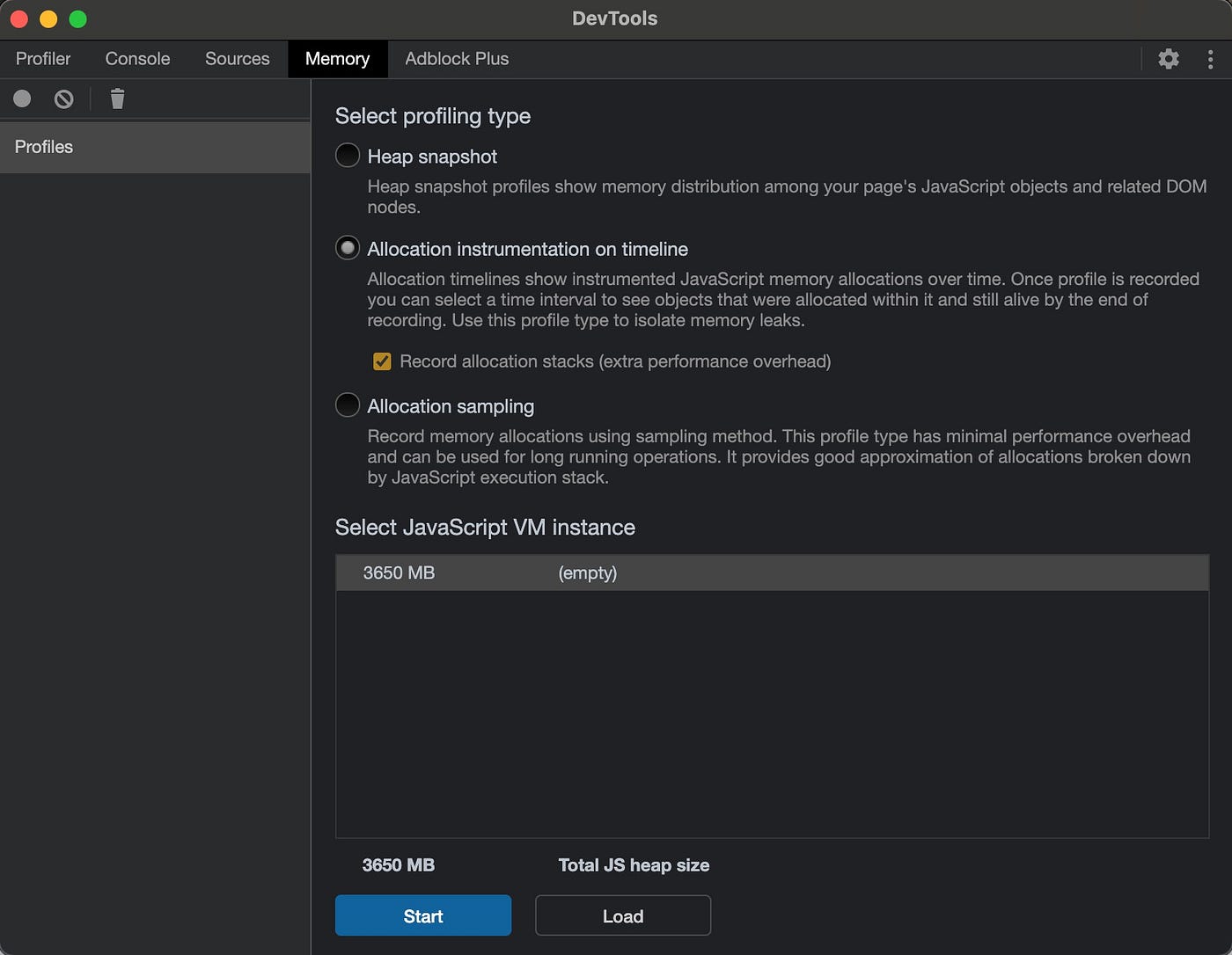1232x955 pixels.
Task: Click the yellow macOS minimize button
Action: pyautogui.click(x=48, y=18)
